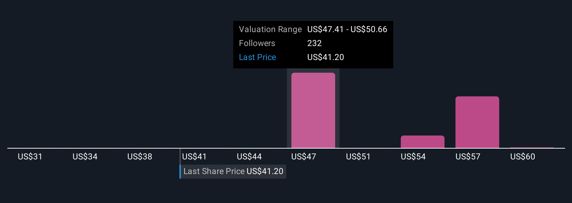Click the small US$54 valuation bar

422,142
